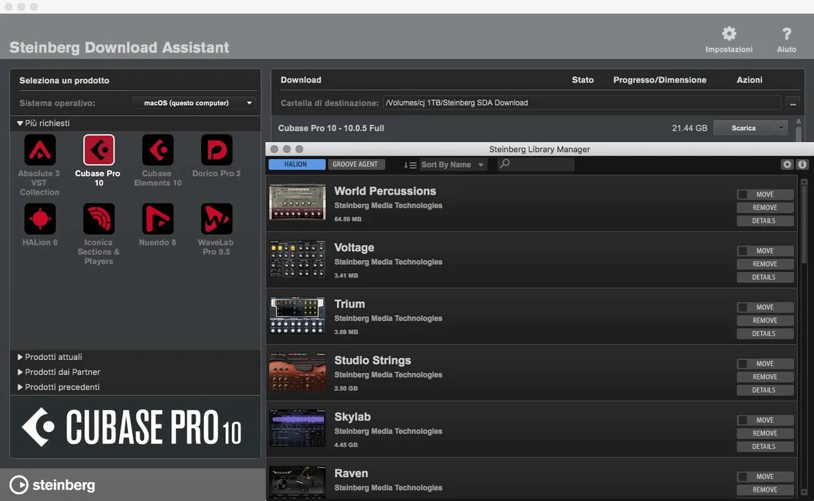Click the Steinberg logo at bottom left
Viewport: 814px width, 501px height.
53,485
